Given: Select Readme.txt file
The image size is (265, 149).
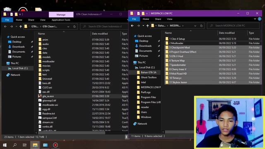Looking at the screenshot, I should click(x=48, y=114).
